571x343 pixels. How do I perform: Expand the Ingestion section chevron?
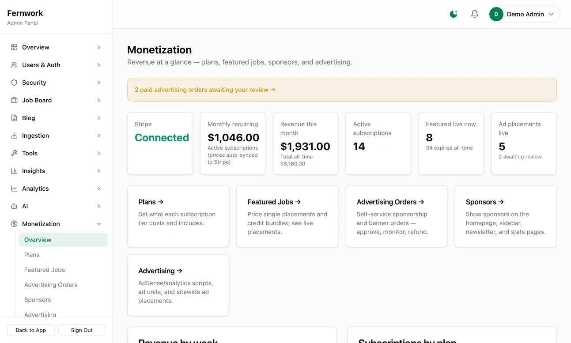(99, 136)
